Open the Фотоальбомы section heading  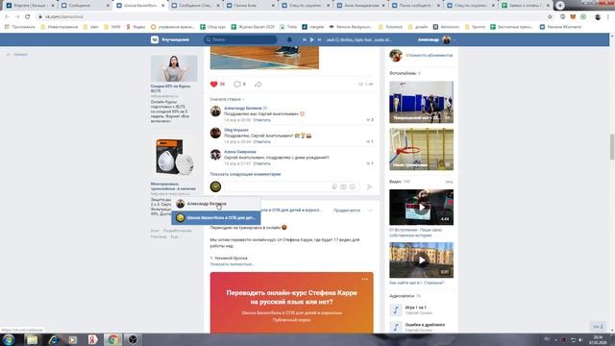[403, 73]
